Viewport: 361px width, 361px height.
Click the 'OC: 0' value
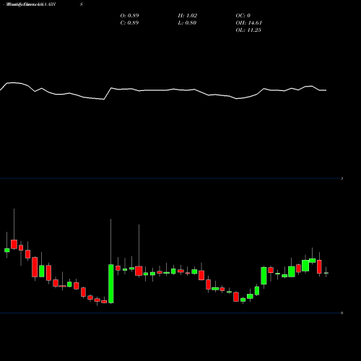243,16
